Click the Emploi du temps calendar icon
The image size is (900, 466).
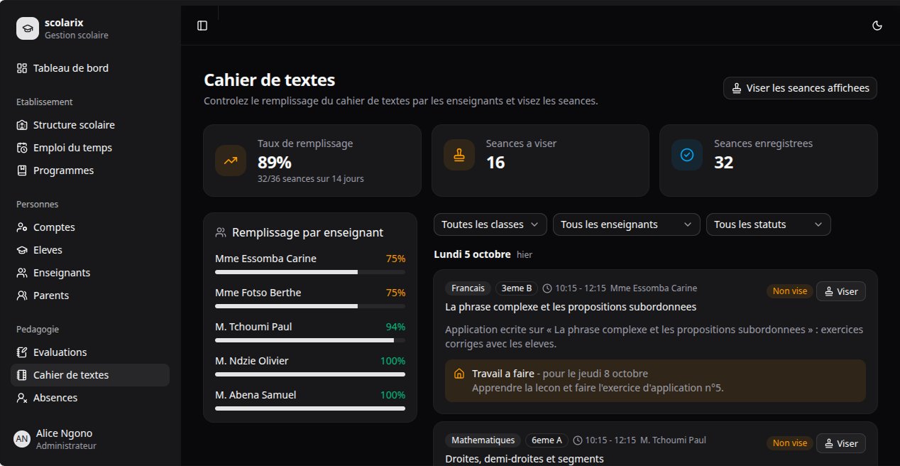(22, 148)
